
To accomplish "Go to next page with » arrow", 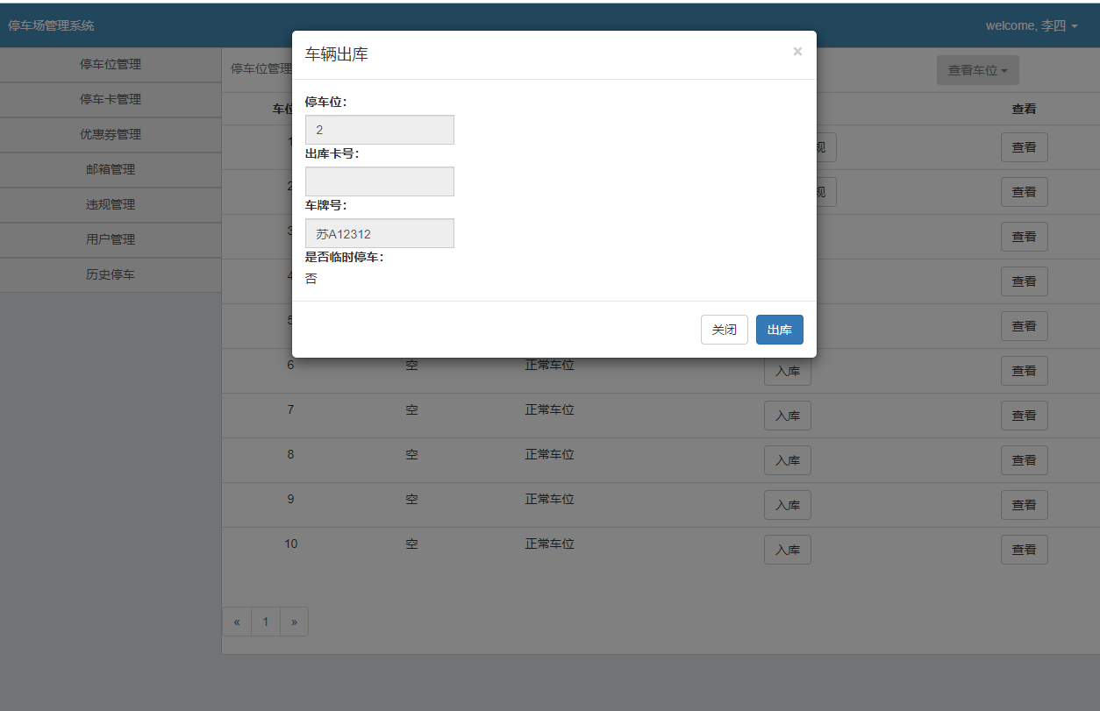I will pos(294,622).
